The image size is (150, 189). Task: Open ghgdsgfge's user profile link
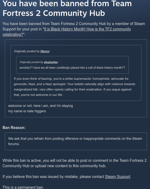coord(51,62)
